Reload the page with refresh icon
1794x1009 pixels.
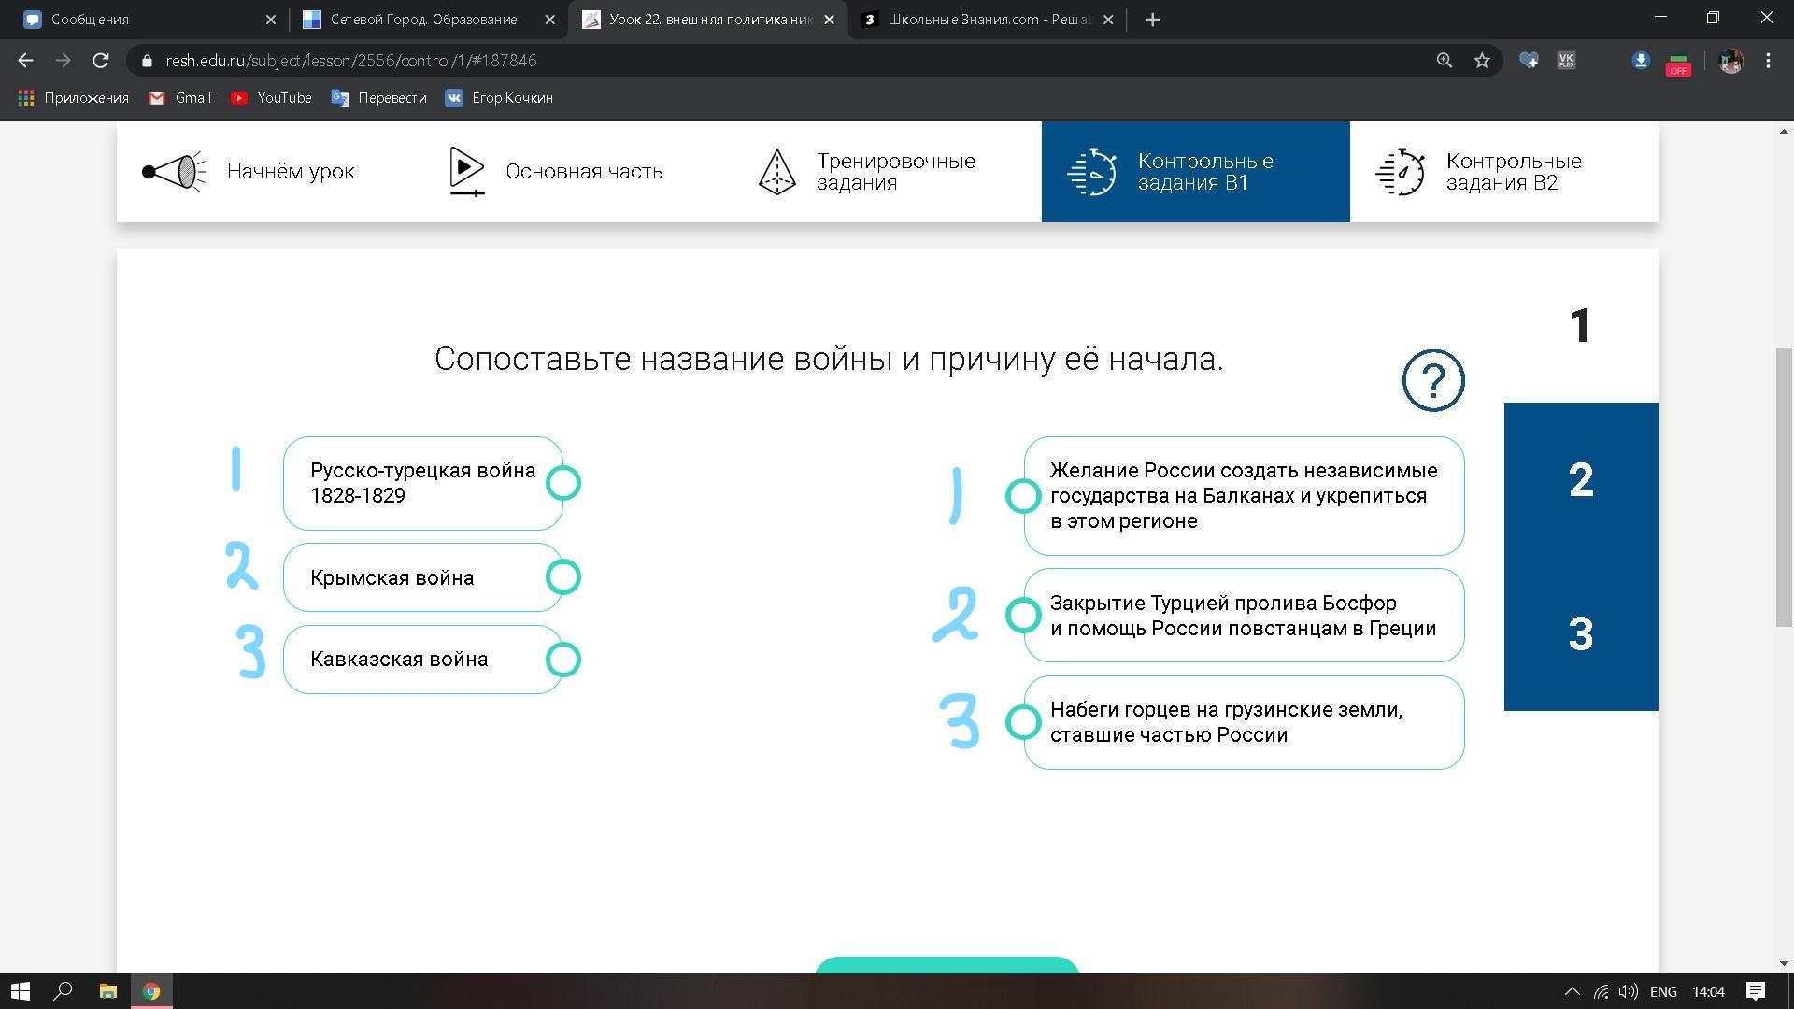pos(101,61)
